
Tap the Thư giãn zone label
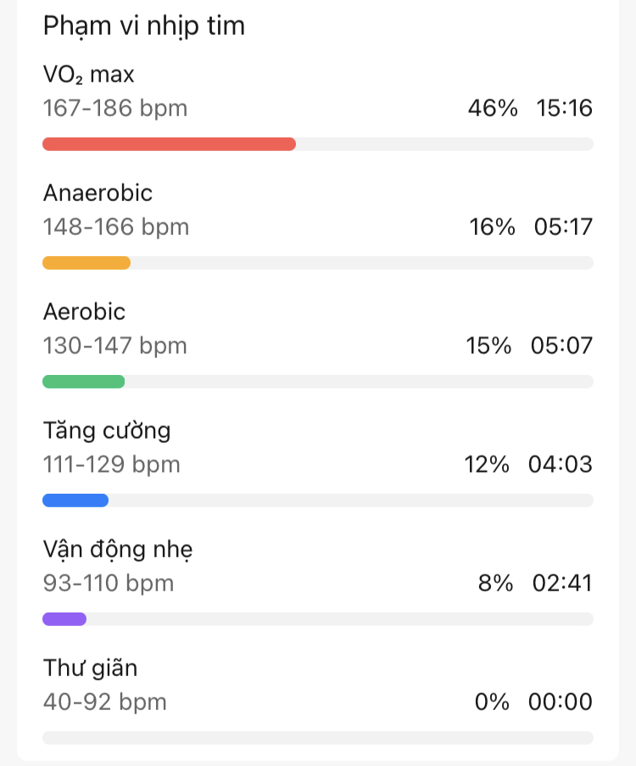tap(90, 668)
